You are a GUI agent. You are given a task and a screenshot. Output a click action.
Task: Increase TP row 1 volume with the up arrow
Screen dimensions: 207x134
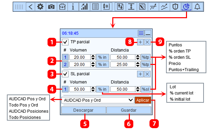(x=93, y=56)
